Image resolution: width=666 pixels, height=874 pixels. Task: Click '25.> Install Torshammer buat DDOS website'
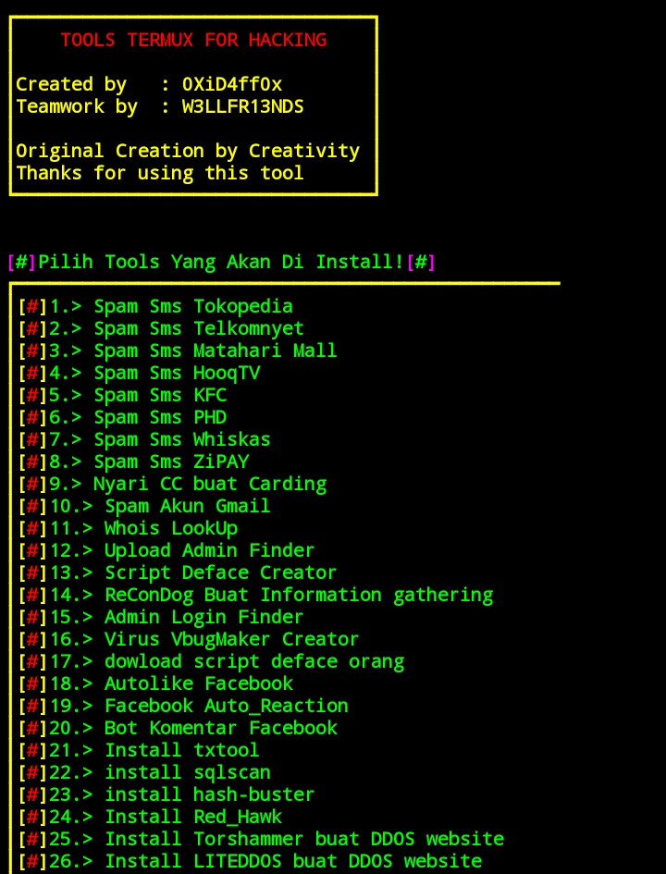[x=262, y=840]
